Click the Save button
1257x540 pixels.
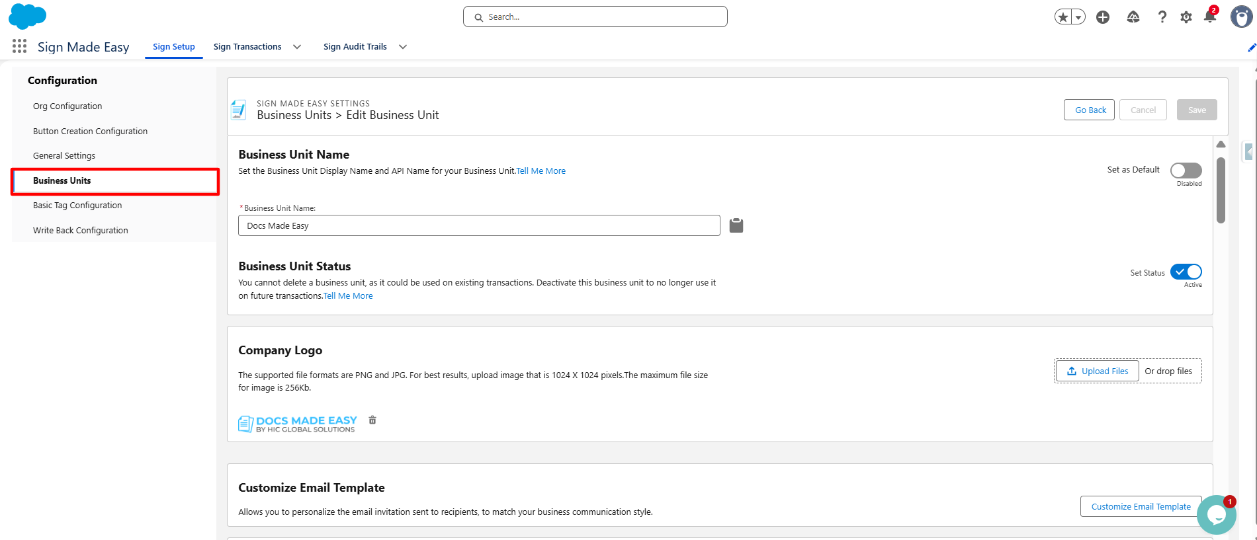coord(1197,110)
